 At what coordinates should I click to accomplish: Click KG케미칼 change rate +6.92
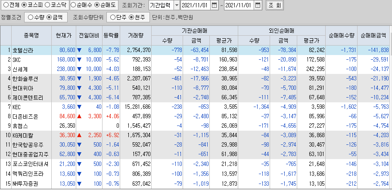[x=112, y=135]
